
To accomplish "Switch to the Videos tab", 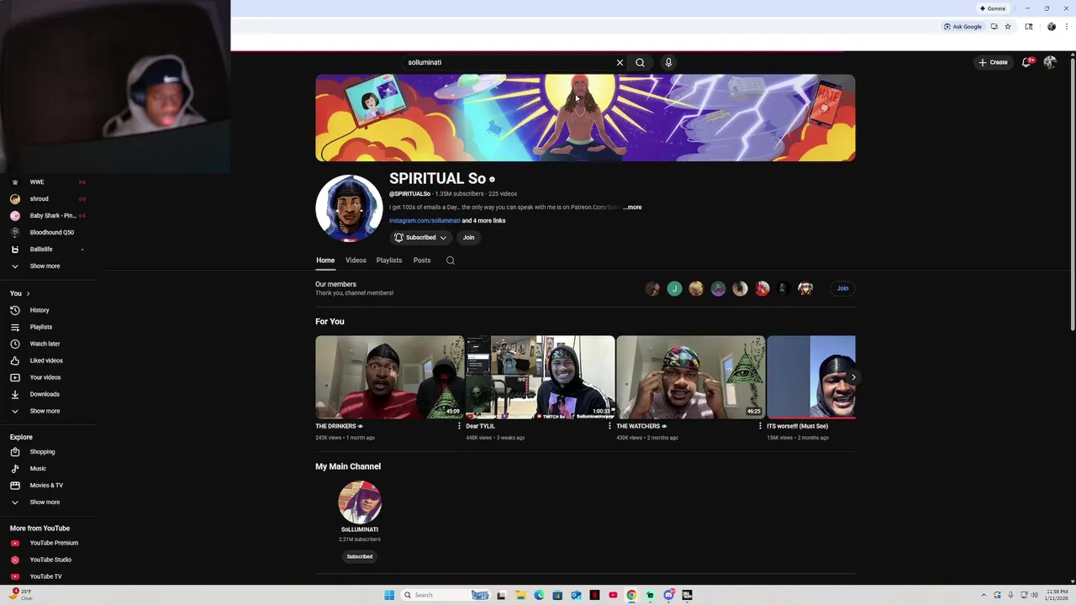I will [x=356, y=260].
